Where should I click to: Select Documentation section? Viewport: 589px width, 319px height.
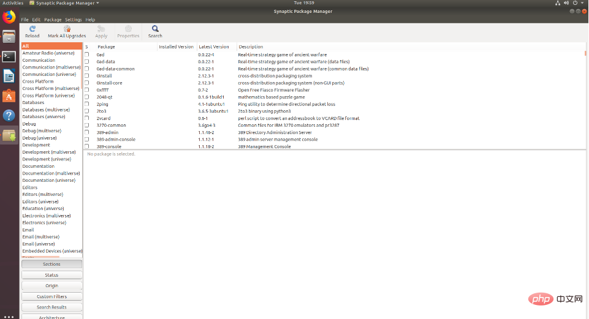tap(51, 167)
